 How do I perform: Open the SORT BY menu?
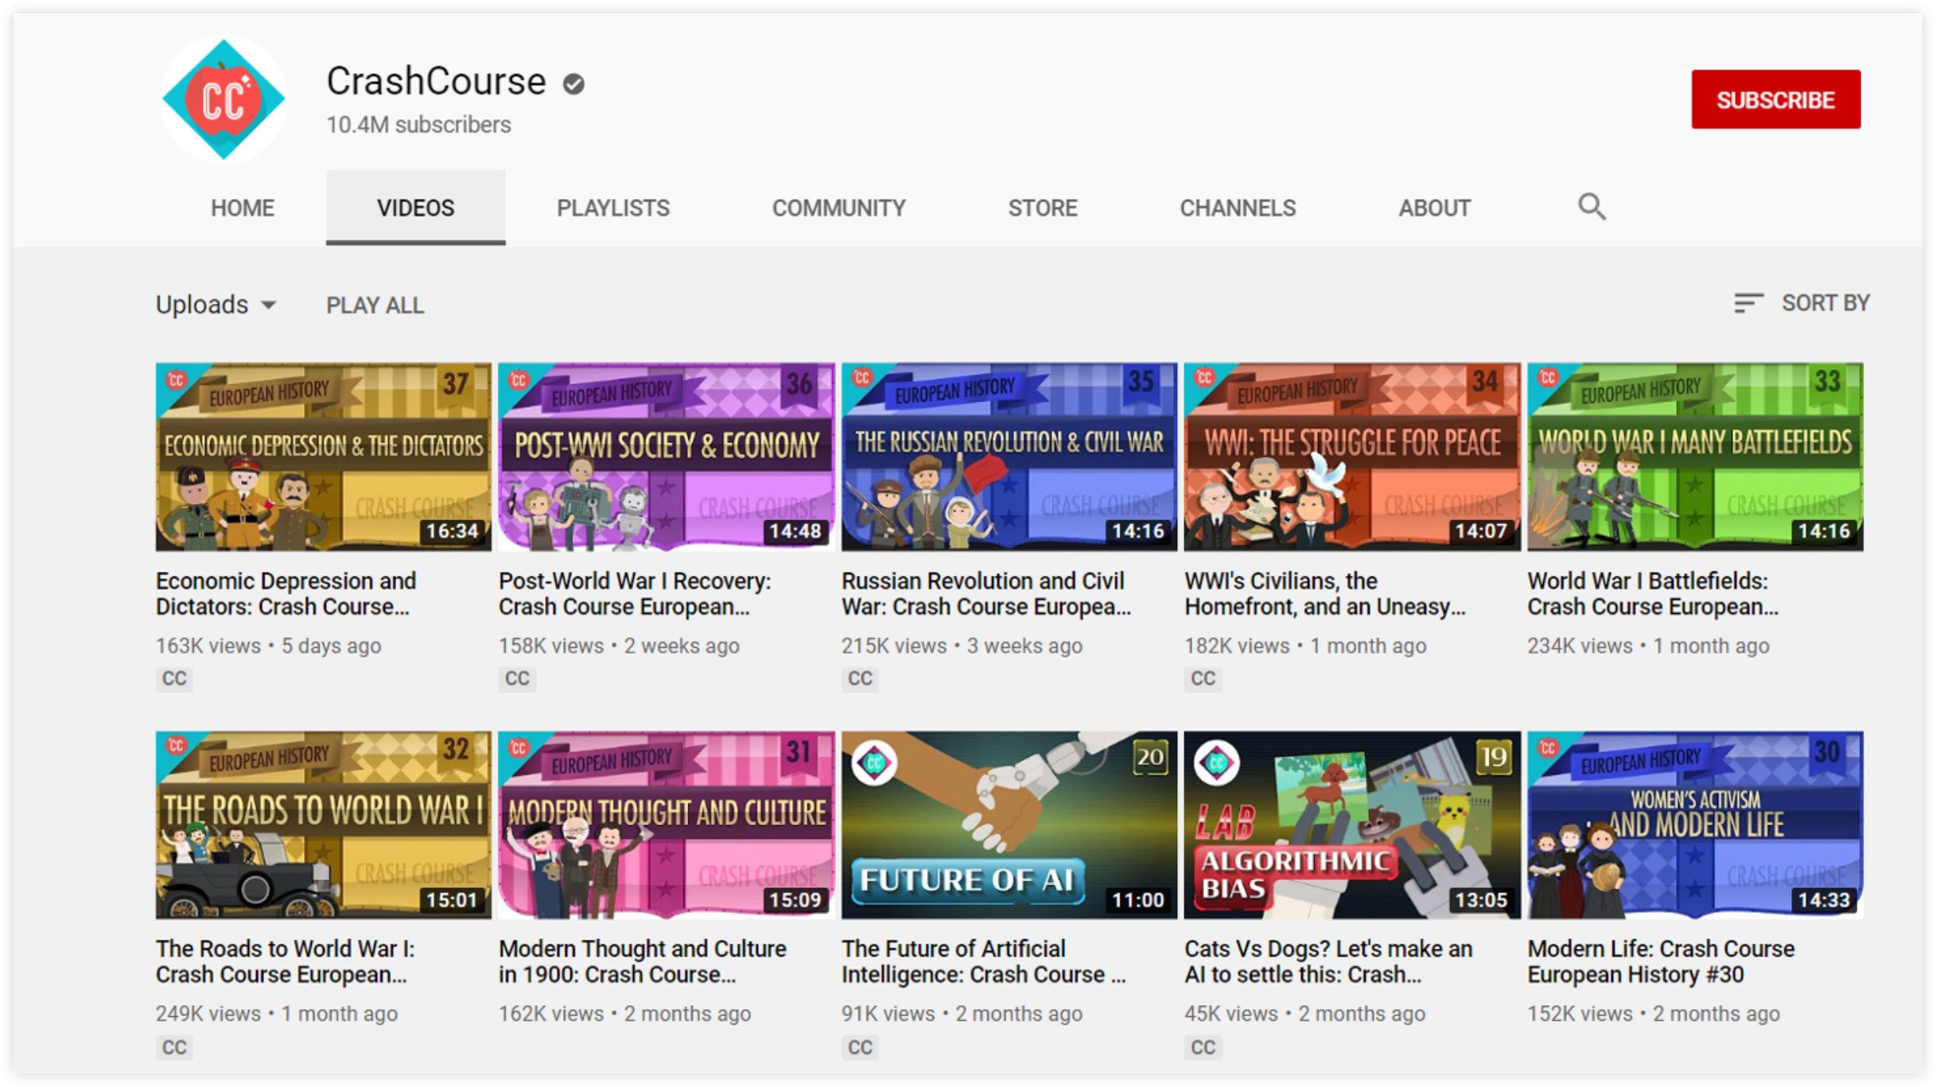(x=1802, y=303)
